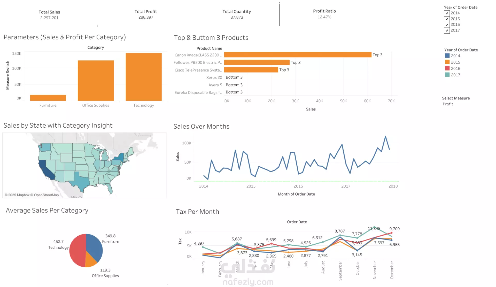Click the 2015 orange legend swatch
The width and height of the screenshot is (496, 287).
click(x=447, y=62)
